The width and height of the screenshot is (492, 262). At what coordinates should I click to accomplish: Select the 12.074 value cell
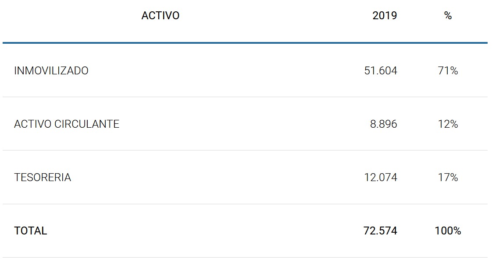point(381,178)
